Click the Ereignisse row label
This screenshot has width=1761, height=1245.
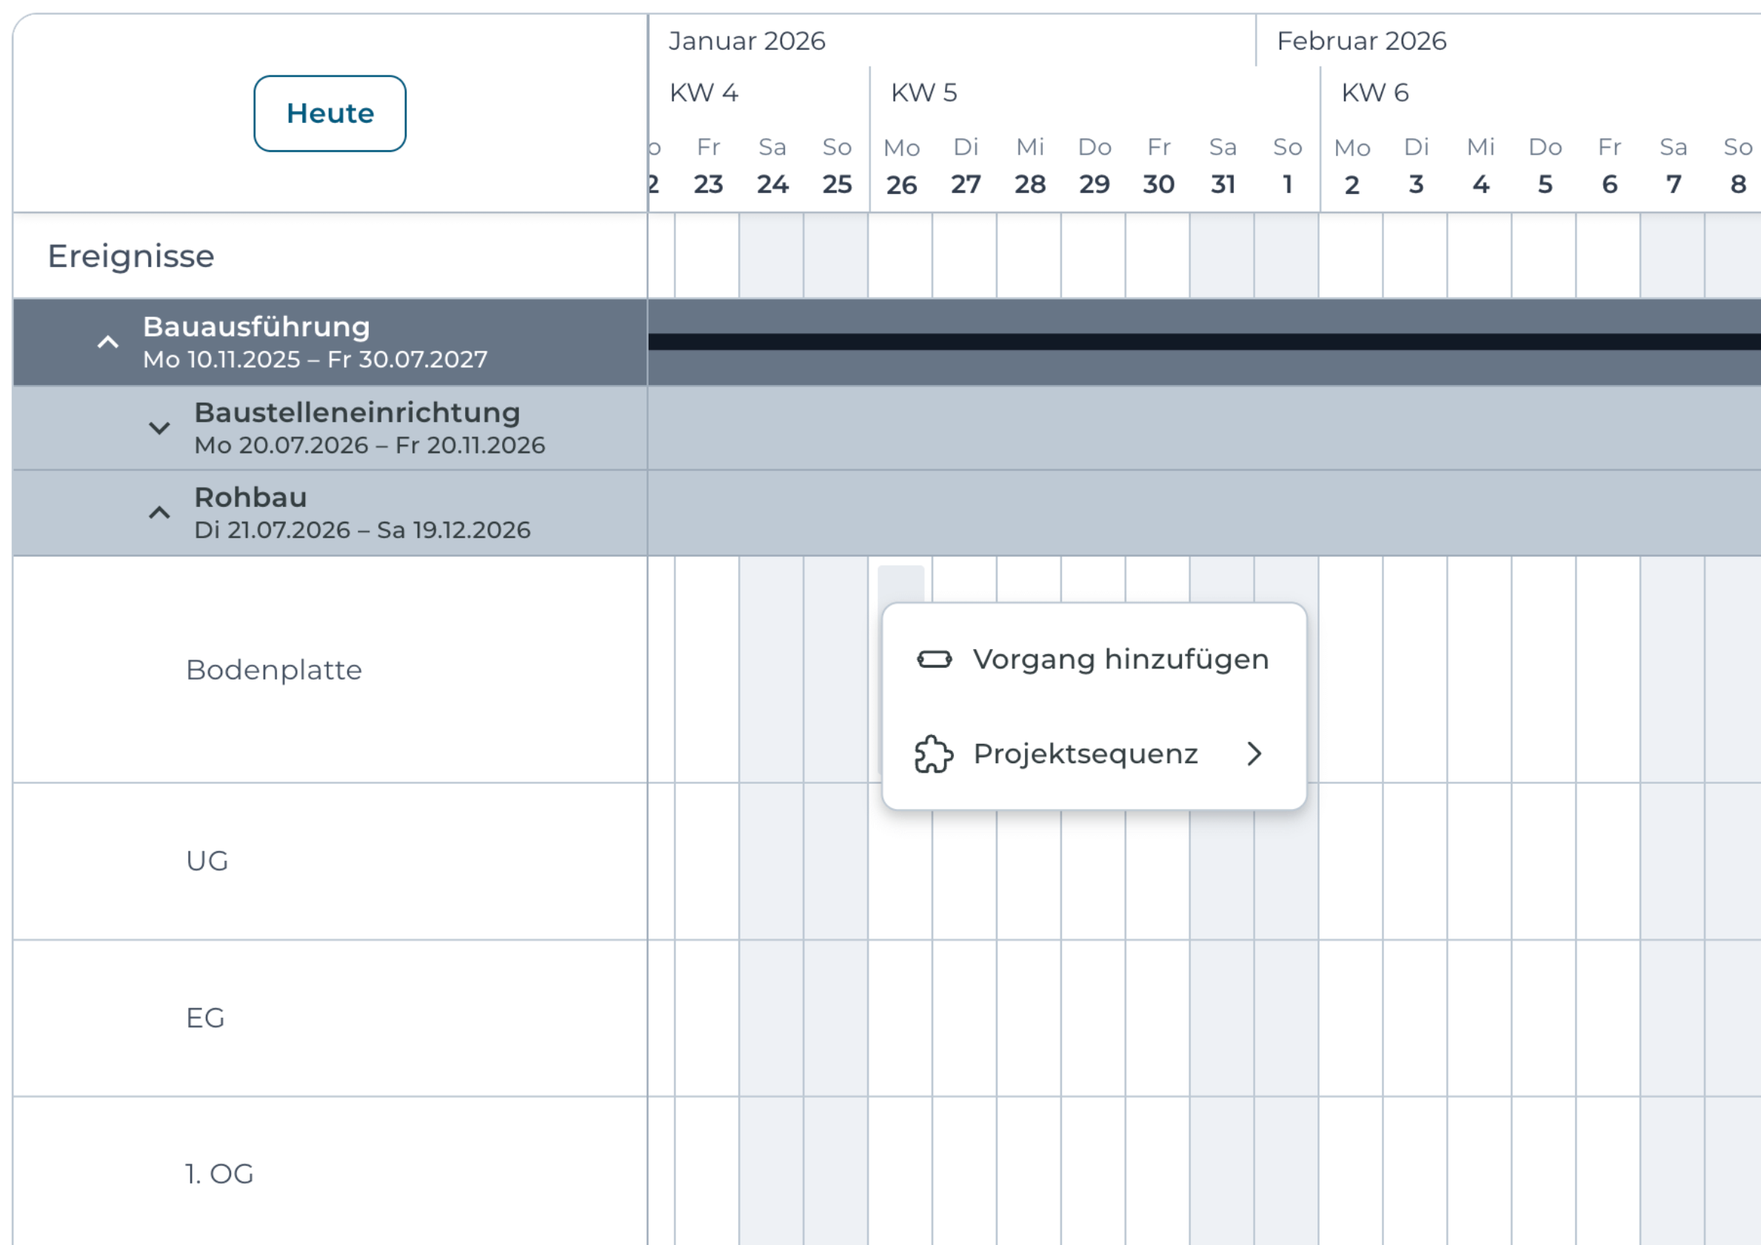tap(131, 256)
